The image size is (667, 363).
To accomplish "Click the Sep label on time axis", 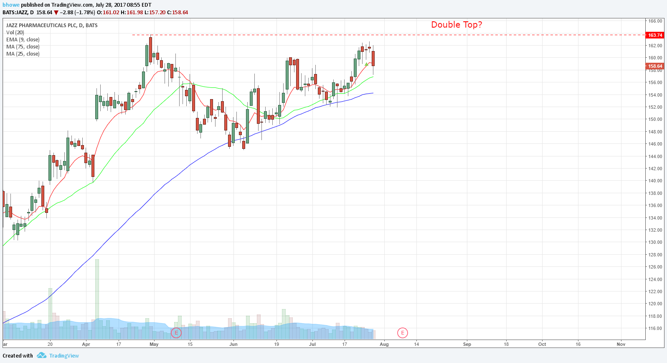I will [x=467, y=344].
